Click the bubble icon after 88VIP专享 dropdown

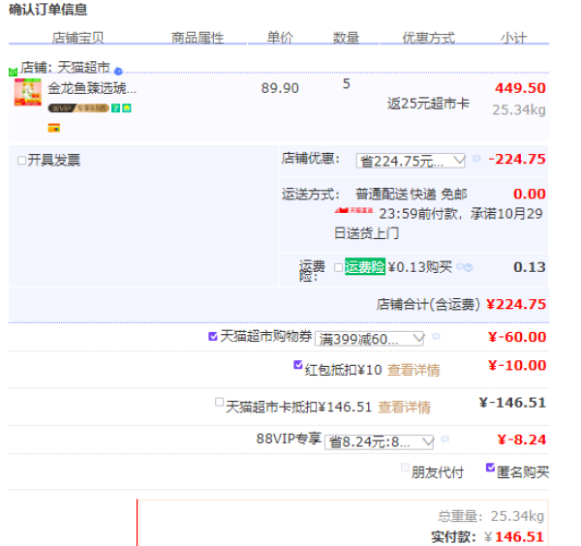pyautogui.click(x=445, y=439)
